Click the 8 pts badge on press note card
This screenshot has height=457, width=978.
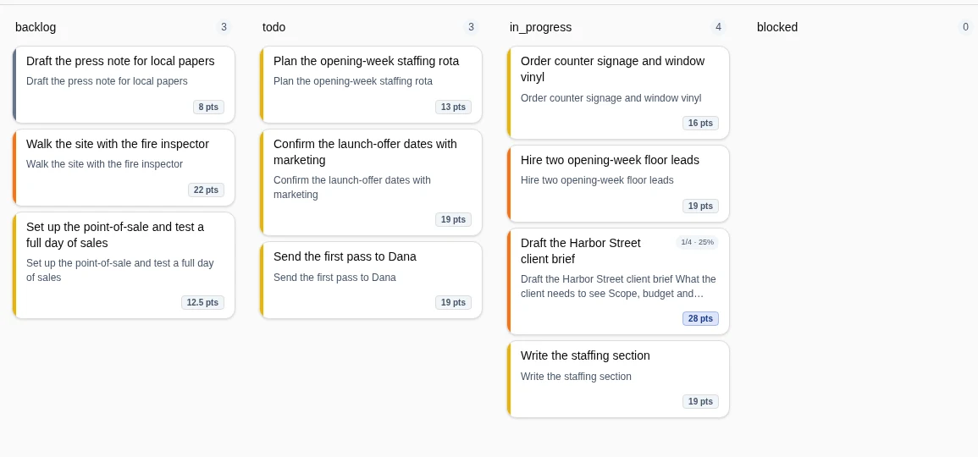tap(208, 107)
